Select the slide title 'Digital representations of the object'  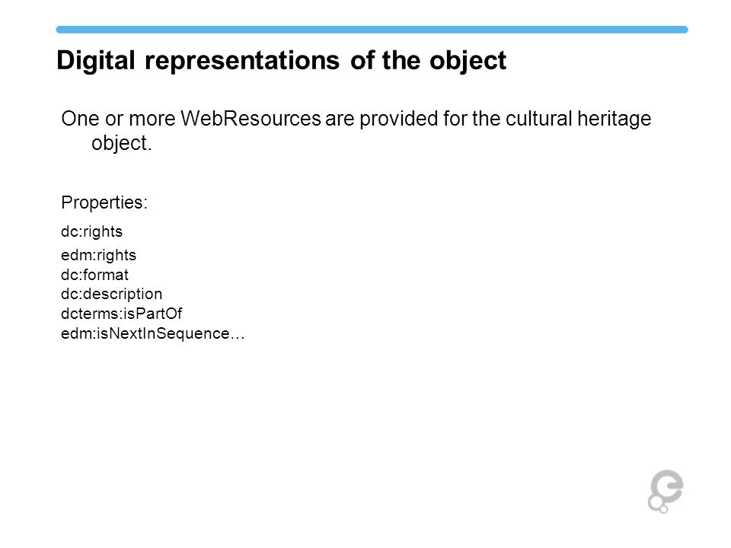(x=281, y=61)
